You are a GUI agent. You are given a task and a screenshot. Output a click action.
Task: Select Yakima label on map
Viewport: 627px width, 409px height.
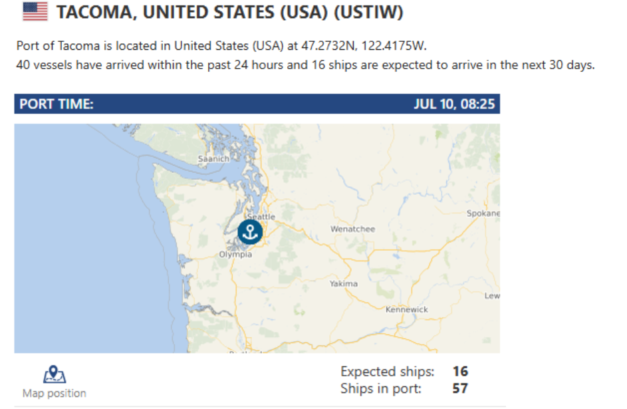point(344,283)
